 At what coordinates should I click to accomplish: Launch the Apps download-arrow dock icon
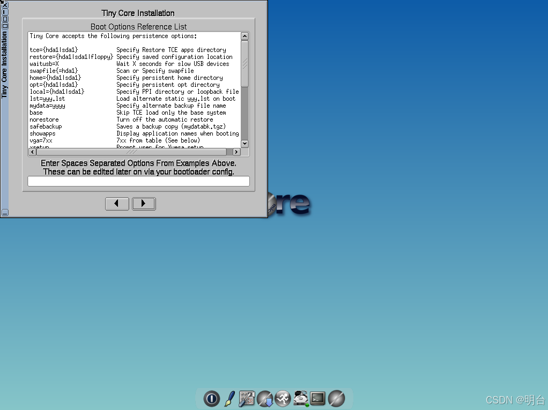point(265,398)
